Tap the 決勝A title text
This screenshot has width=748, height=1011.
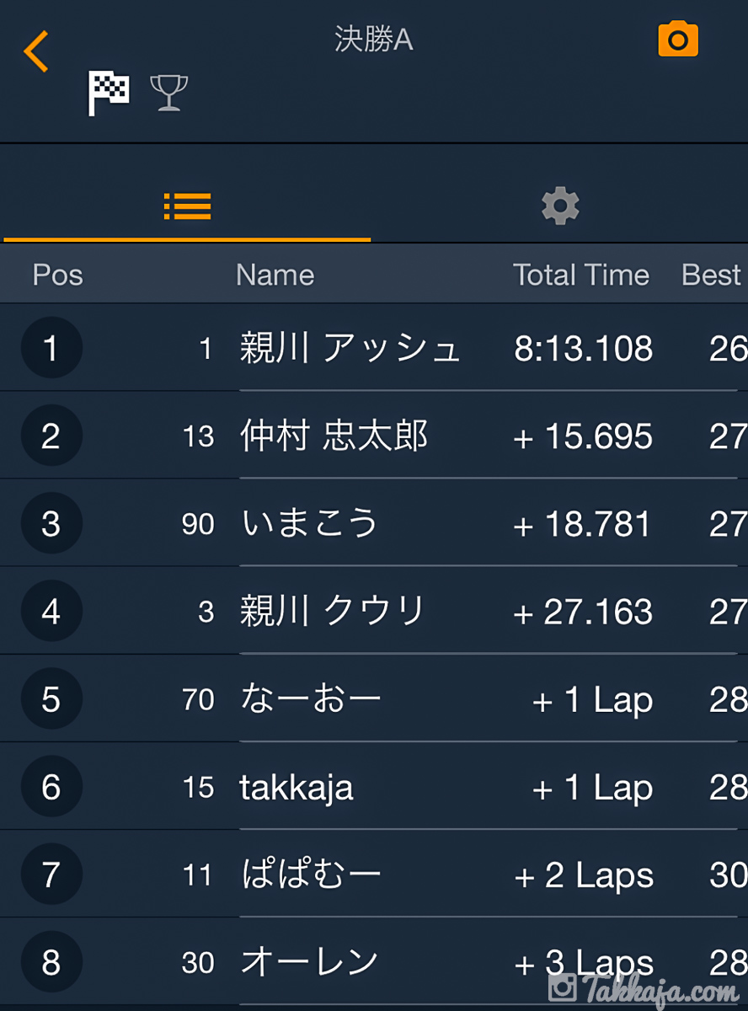tap(374, 40)
